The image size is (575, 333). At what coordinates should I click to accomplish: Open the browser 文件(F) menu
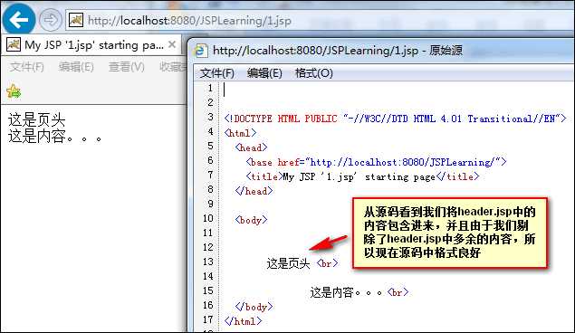click(27, 67)
